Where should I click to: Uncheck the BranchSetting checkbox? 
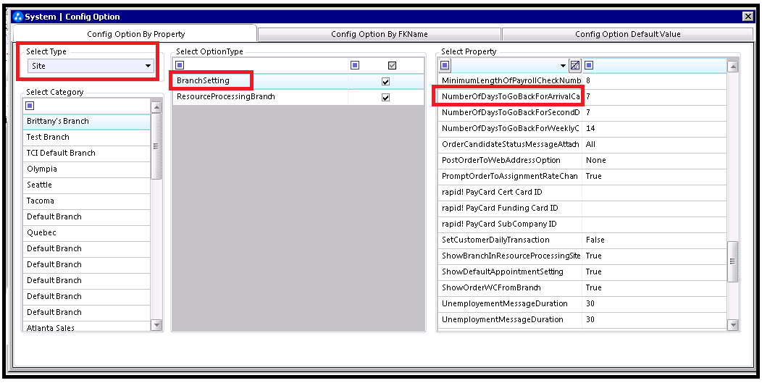(386, 82)
